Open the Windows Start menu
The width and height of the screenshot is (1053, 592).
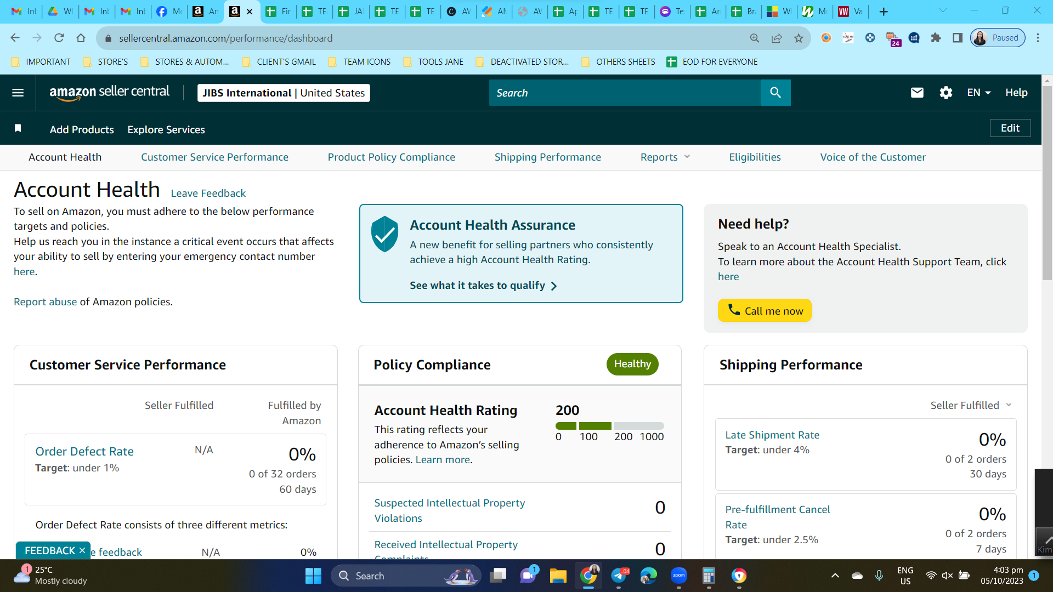click(313, 576)
